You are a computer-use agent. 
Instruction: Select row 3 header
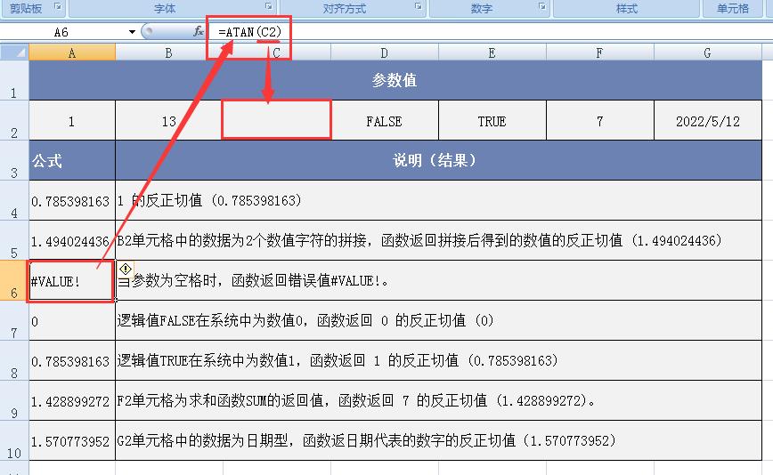click(x=14, y=160)
